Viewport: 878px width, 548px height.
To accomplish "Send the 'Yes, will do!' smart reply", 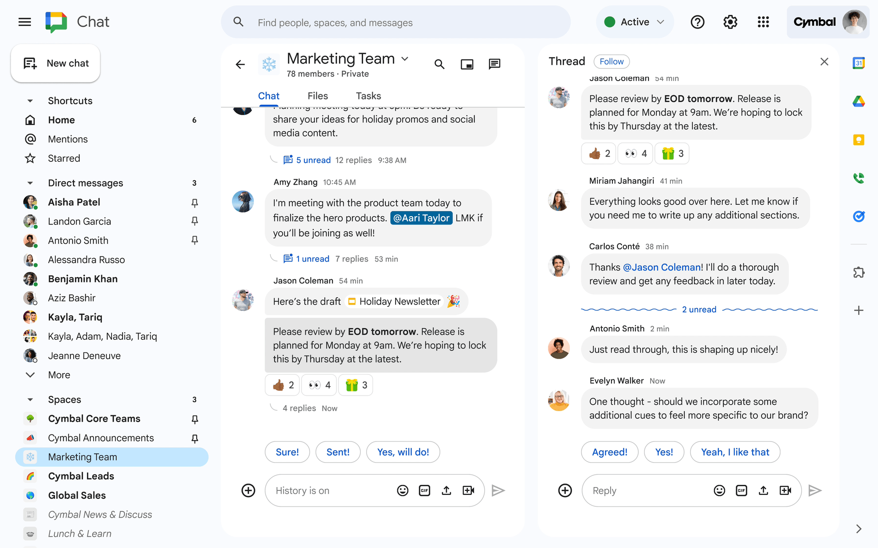I will tap(403, 452).
